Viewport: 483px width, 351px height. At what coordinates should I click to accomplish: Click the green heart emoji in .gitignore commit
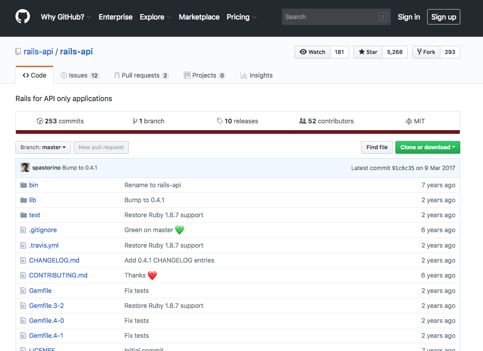180,230
